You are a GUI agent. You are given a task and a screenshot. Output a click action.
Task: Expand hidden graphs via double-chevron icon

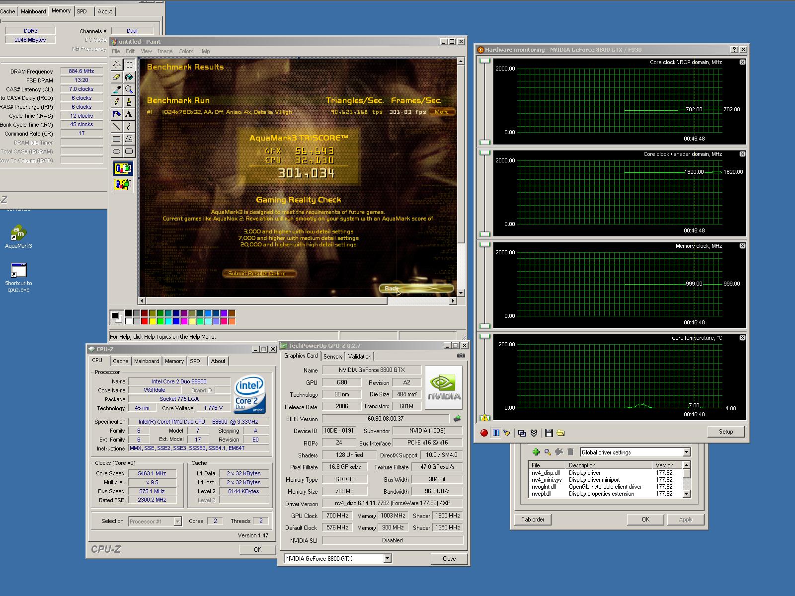pyautogui.click(x=534, y=433)
